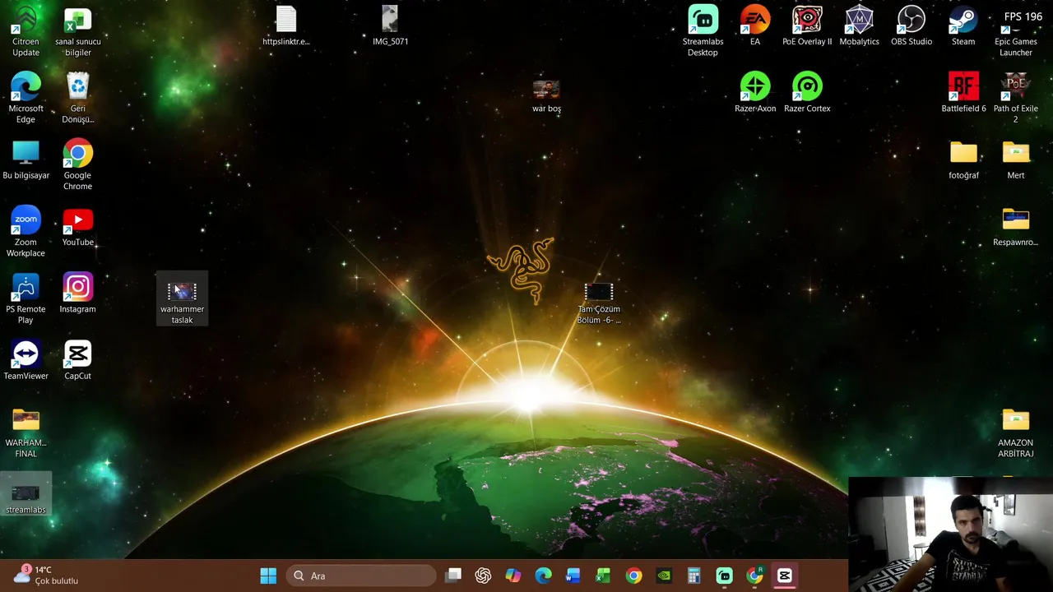Select the Mobalytics shortcut
1053x592 pixels.
pyautogui.click(x=859, y=26)
